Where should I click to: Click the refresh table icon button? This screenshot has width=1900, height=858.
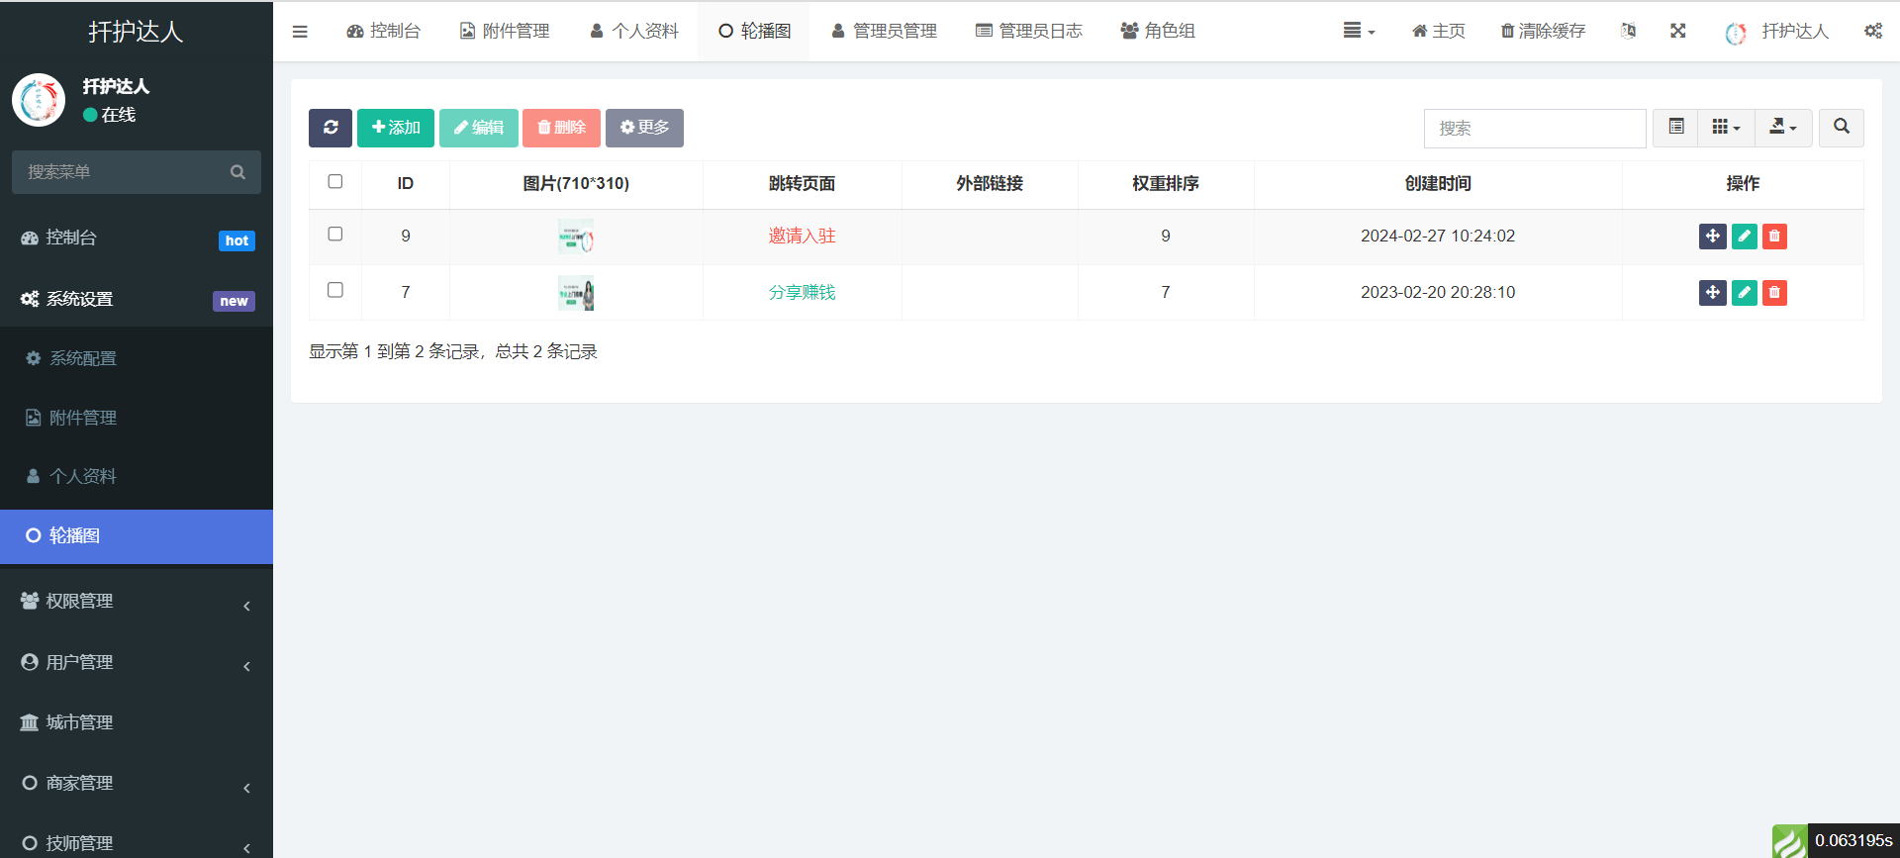[x=331, y=128]
